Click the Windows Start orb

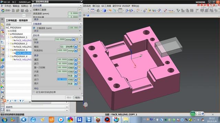[x=4, y=120]
